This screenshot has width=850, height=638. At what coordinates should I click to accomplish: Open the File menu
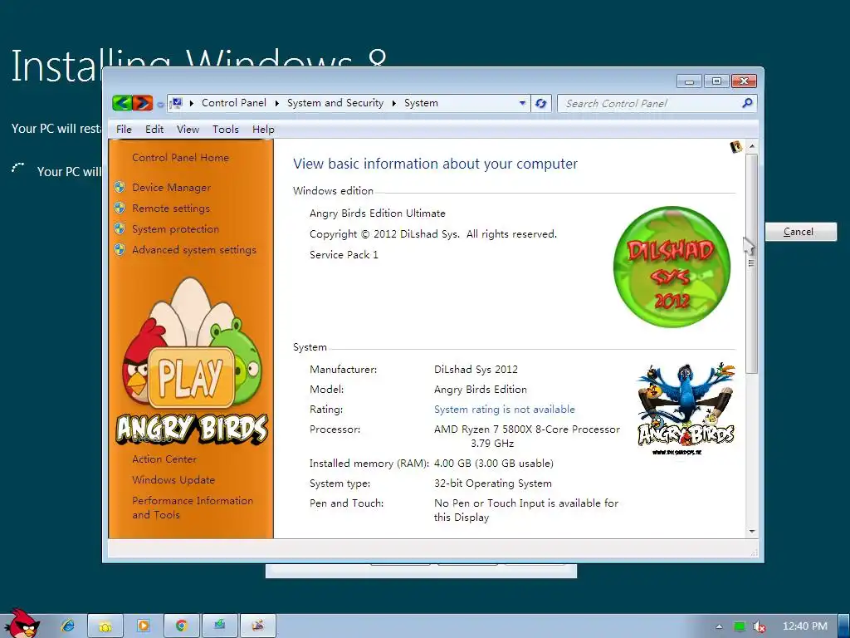tap(124, 129)
